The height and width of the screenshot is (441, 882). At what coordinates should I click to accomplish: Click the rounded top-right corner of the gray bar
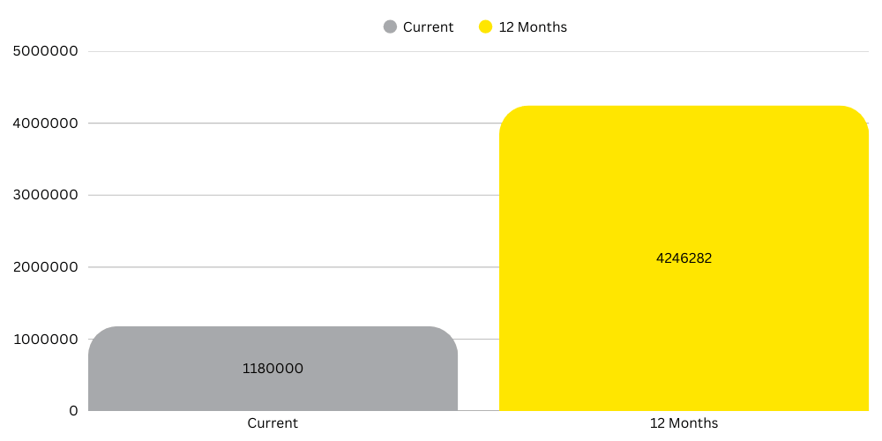448,336
